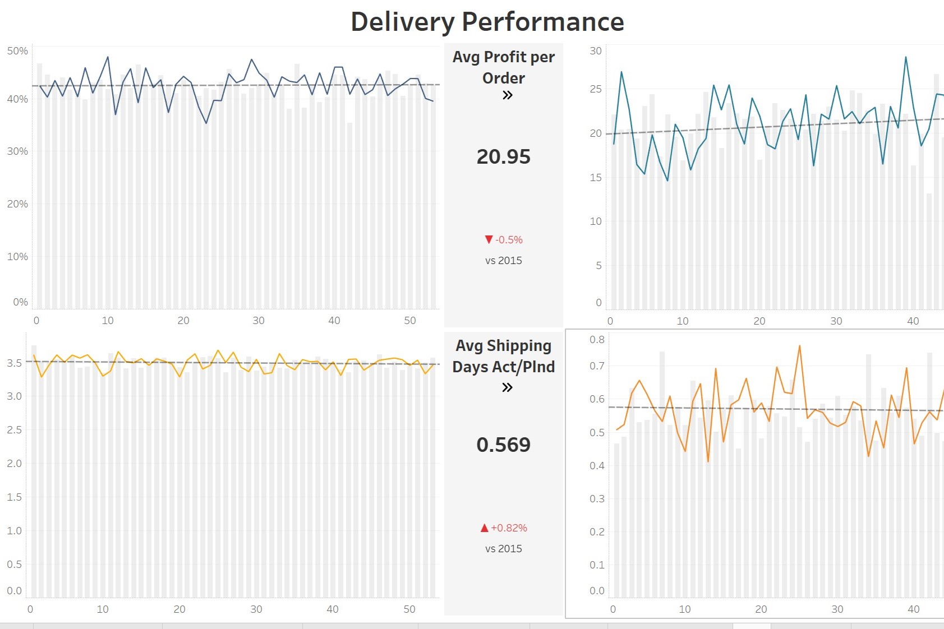Click the +0.82% change text
The height and width of the screenshot is (629, 944).
(x=509, y=528)
